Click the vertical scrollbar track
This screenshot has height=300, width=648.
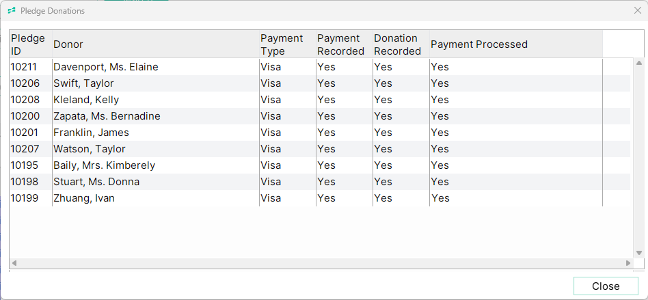pos(639,158)
